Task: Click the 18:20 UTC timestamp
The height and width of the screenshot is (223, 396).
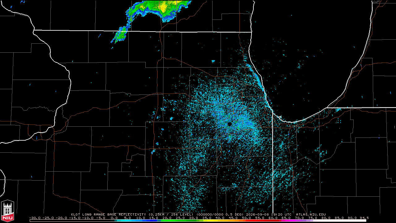Action: tap(282, 214)
